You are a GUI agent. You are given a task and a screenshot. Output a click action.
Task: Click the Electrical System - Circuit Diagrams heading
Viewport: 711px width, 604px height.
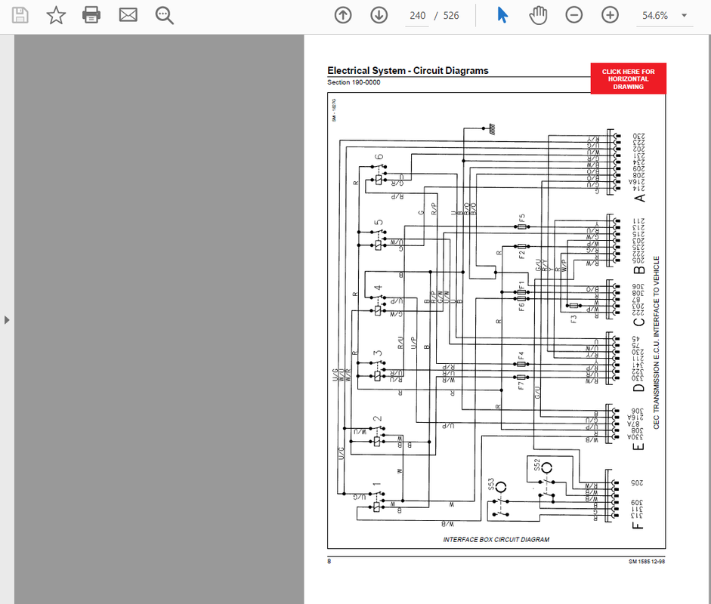point(408,71)
